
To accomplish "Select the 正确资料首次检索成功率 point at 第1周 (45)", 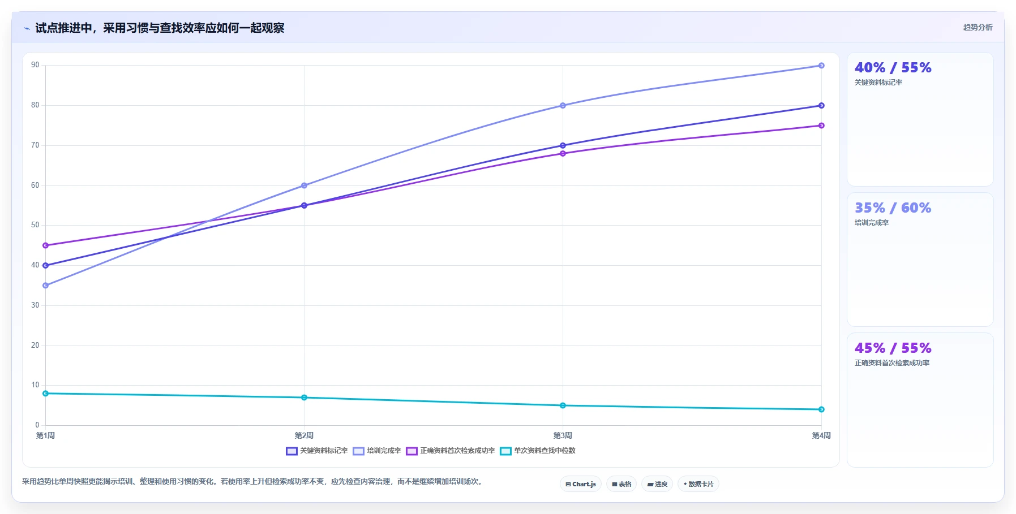I will click(45, 245).
